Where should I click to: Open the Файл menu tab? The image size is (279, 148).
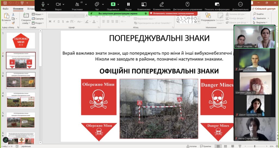point(5,9)
